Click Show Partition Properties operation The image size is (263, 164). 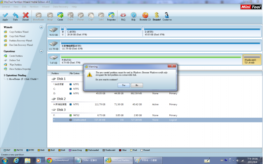[x=20, y=69]
